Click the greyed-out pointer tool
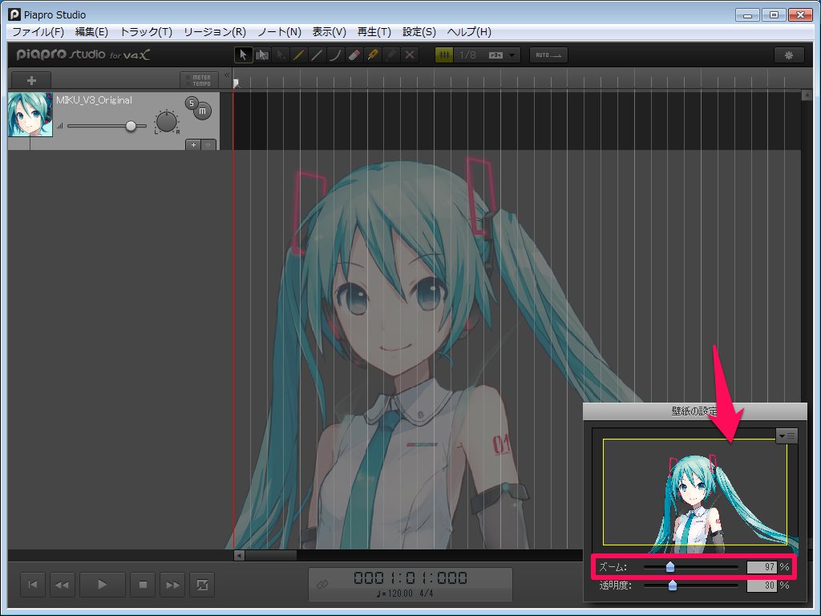 click(x=281, y=55)
